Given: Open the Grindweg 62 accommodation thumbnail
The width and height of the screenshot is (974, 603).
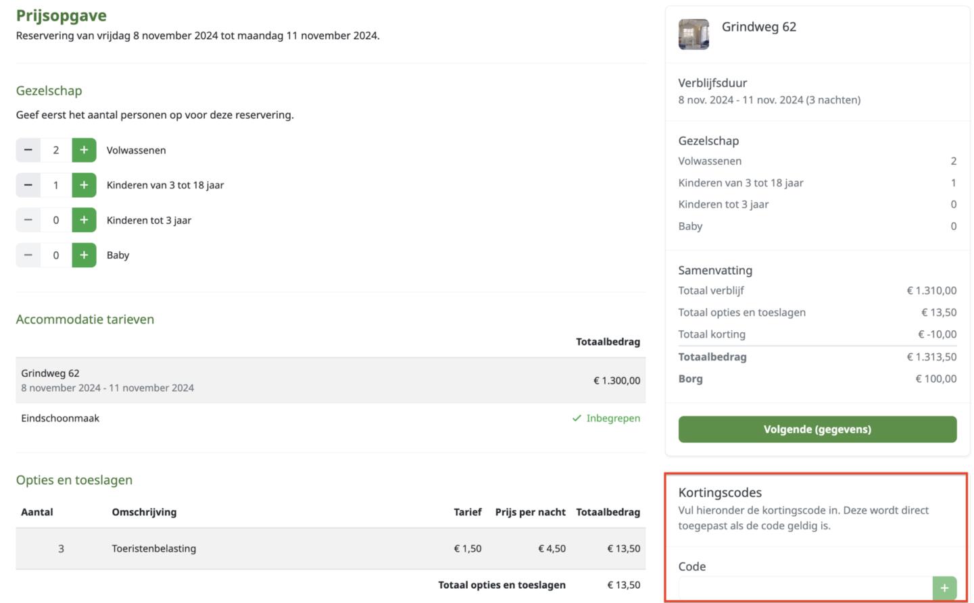Looking at the screenshot, I should pos(693,34).
